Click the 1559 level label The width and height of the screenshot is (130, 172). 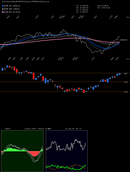point(126,82)
